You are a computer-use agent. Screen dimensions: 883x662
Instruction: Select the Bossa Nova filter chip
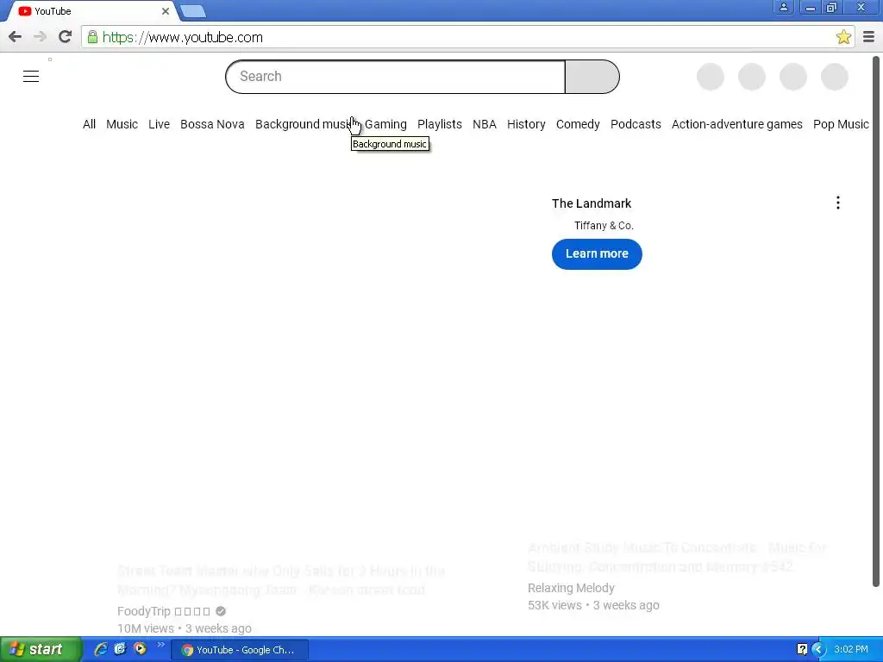[x=212, y=124]
